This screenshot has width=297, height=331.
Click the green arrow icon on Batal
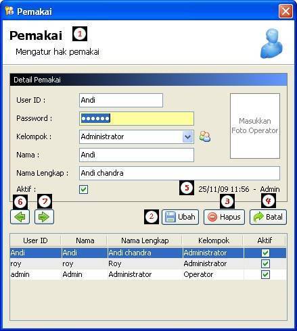(258, 217)
